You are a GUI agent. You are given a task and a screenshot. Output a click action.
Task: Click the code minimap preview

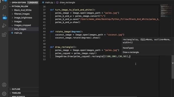(166, 11)
